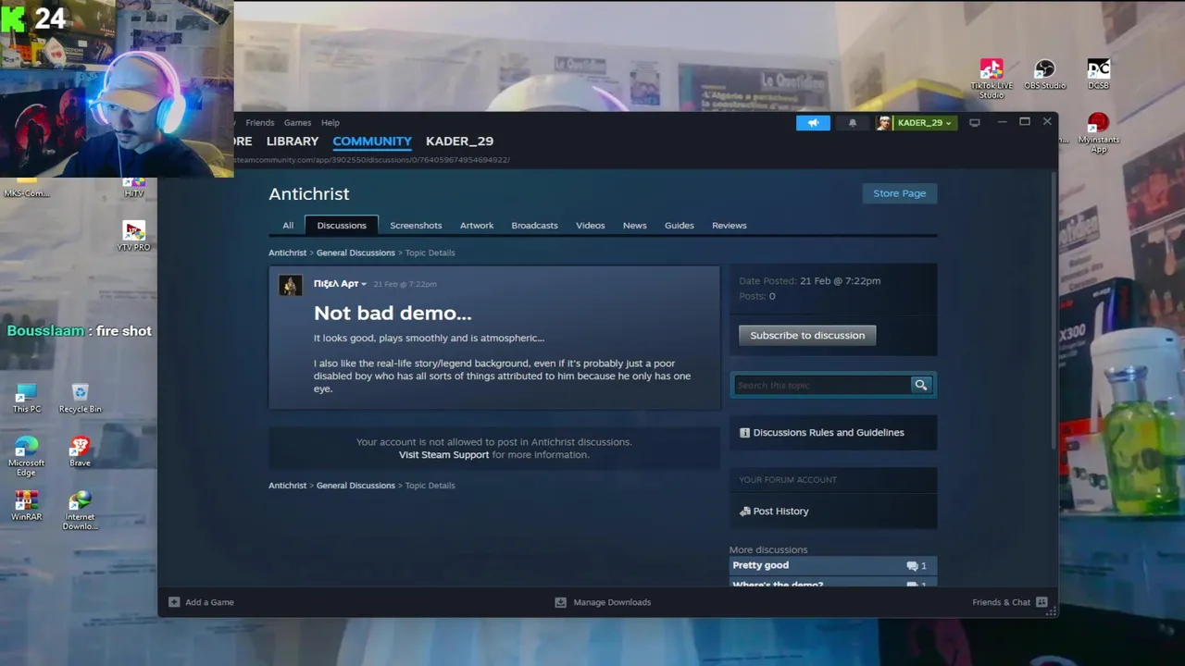The image size is (1185, 666).
Task: Open Steam announcements megaphone button
Action: point(813,123)
